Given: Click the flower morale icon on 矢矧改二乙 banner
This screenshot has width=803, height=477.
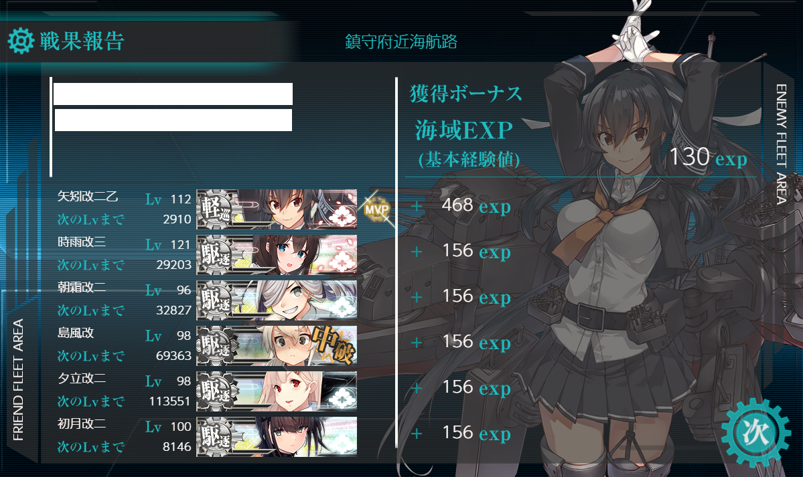Looking at the screenshot, I should [342, 217].
